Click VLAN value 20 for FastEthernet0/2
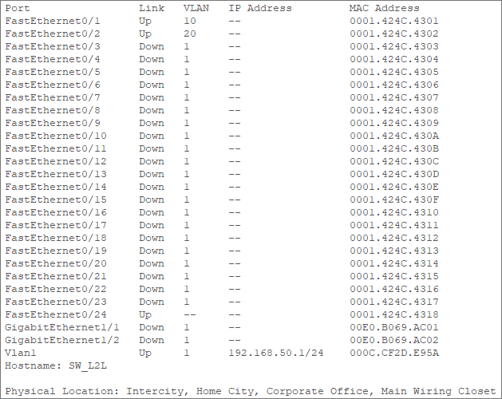Viewport: 502px width, 399px height. (190, 34)
